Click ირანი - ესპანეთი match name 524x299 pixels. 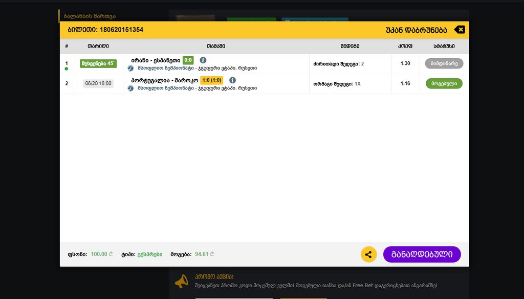pos(156,60)
